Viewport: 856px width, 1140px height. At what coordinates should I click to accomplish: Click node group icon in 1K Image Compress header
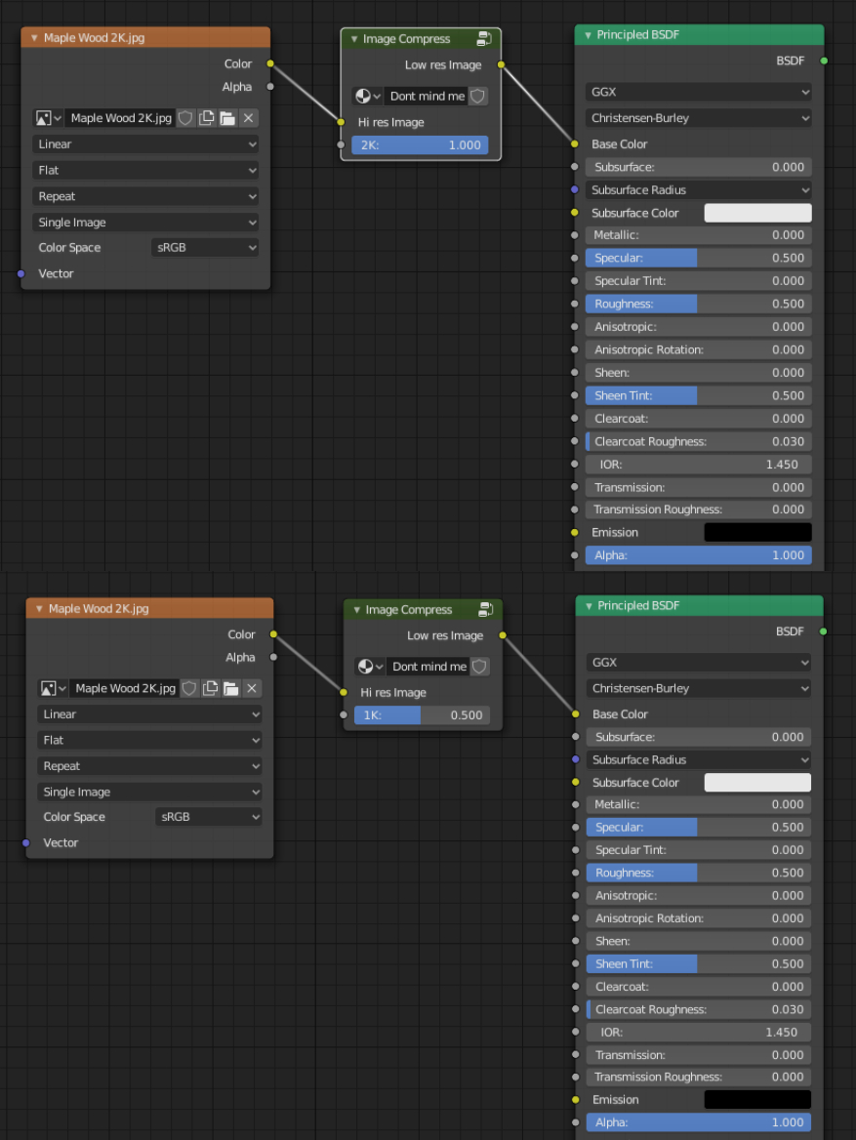click(486, 609)
